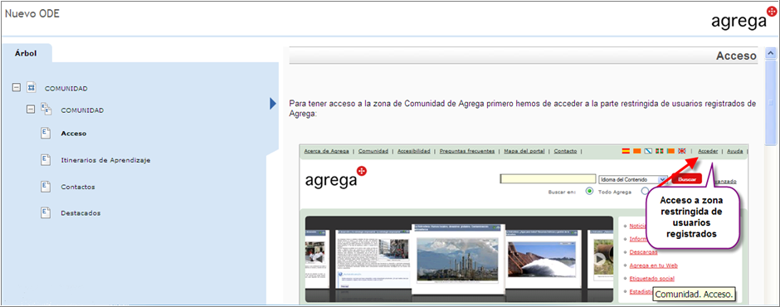Click the Ayuda link
Image resolution: width=780 pixels, height=307 pixels.
[735, 151]
